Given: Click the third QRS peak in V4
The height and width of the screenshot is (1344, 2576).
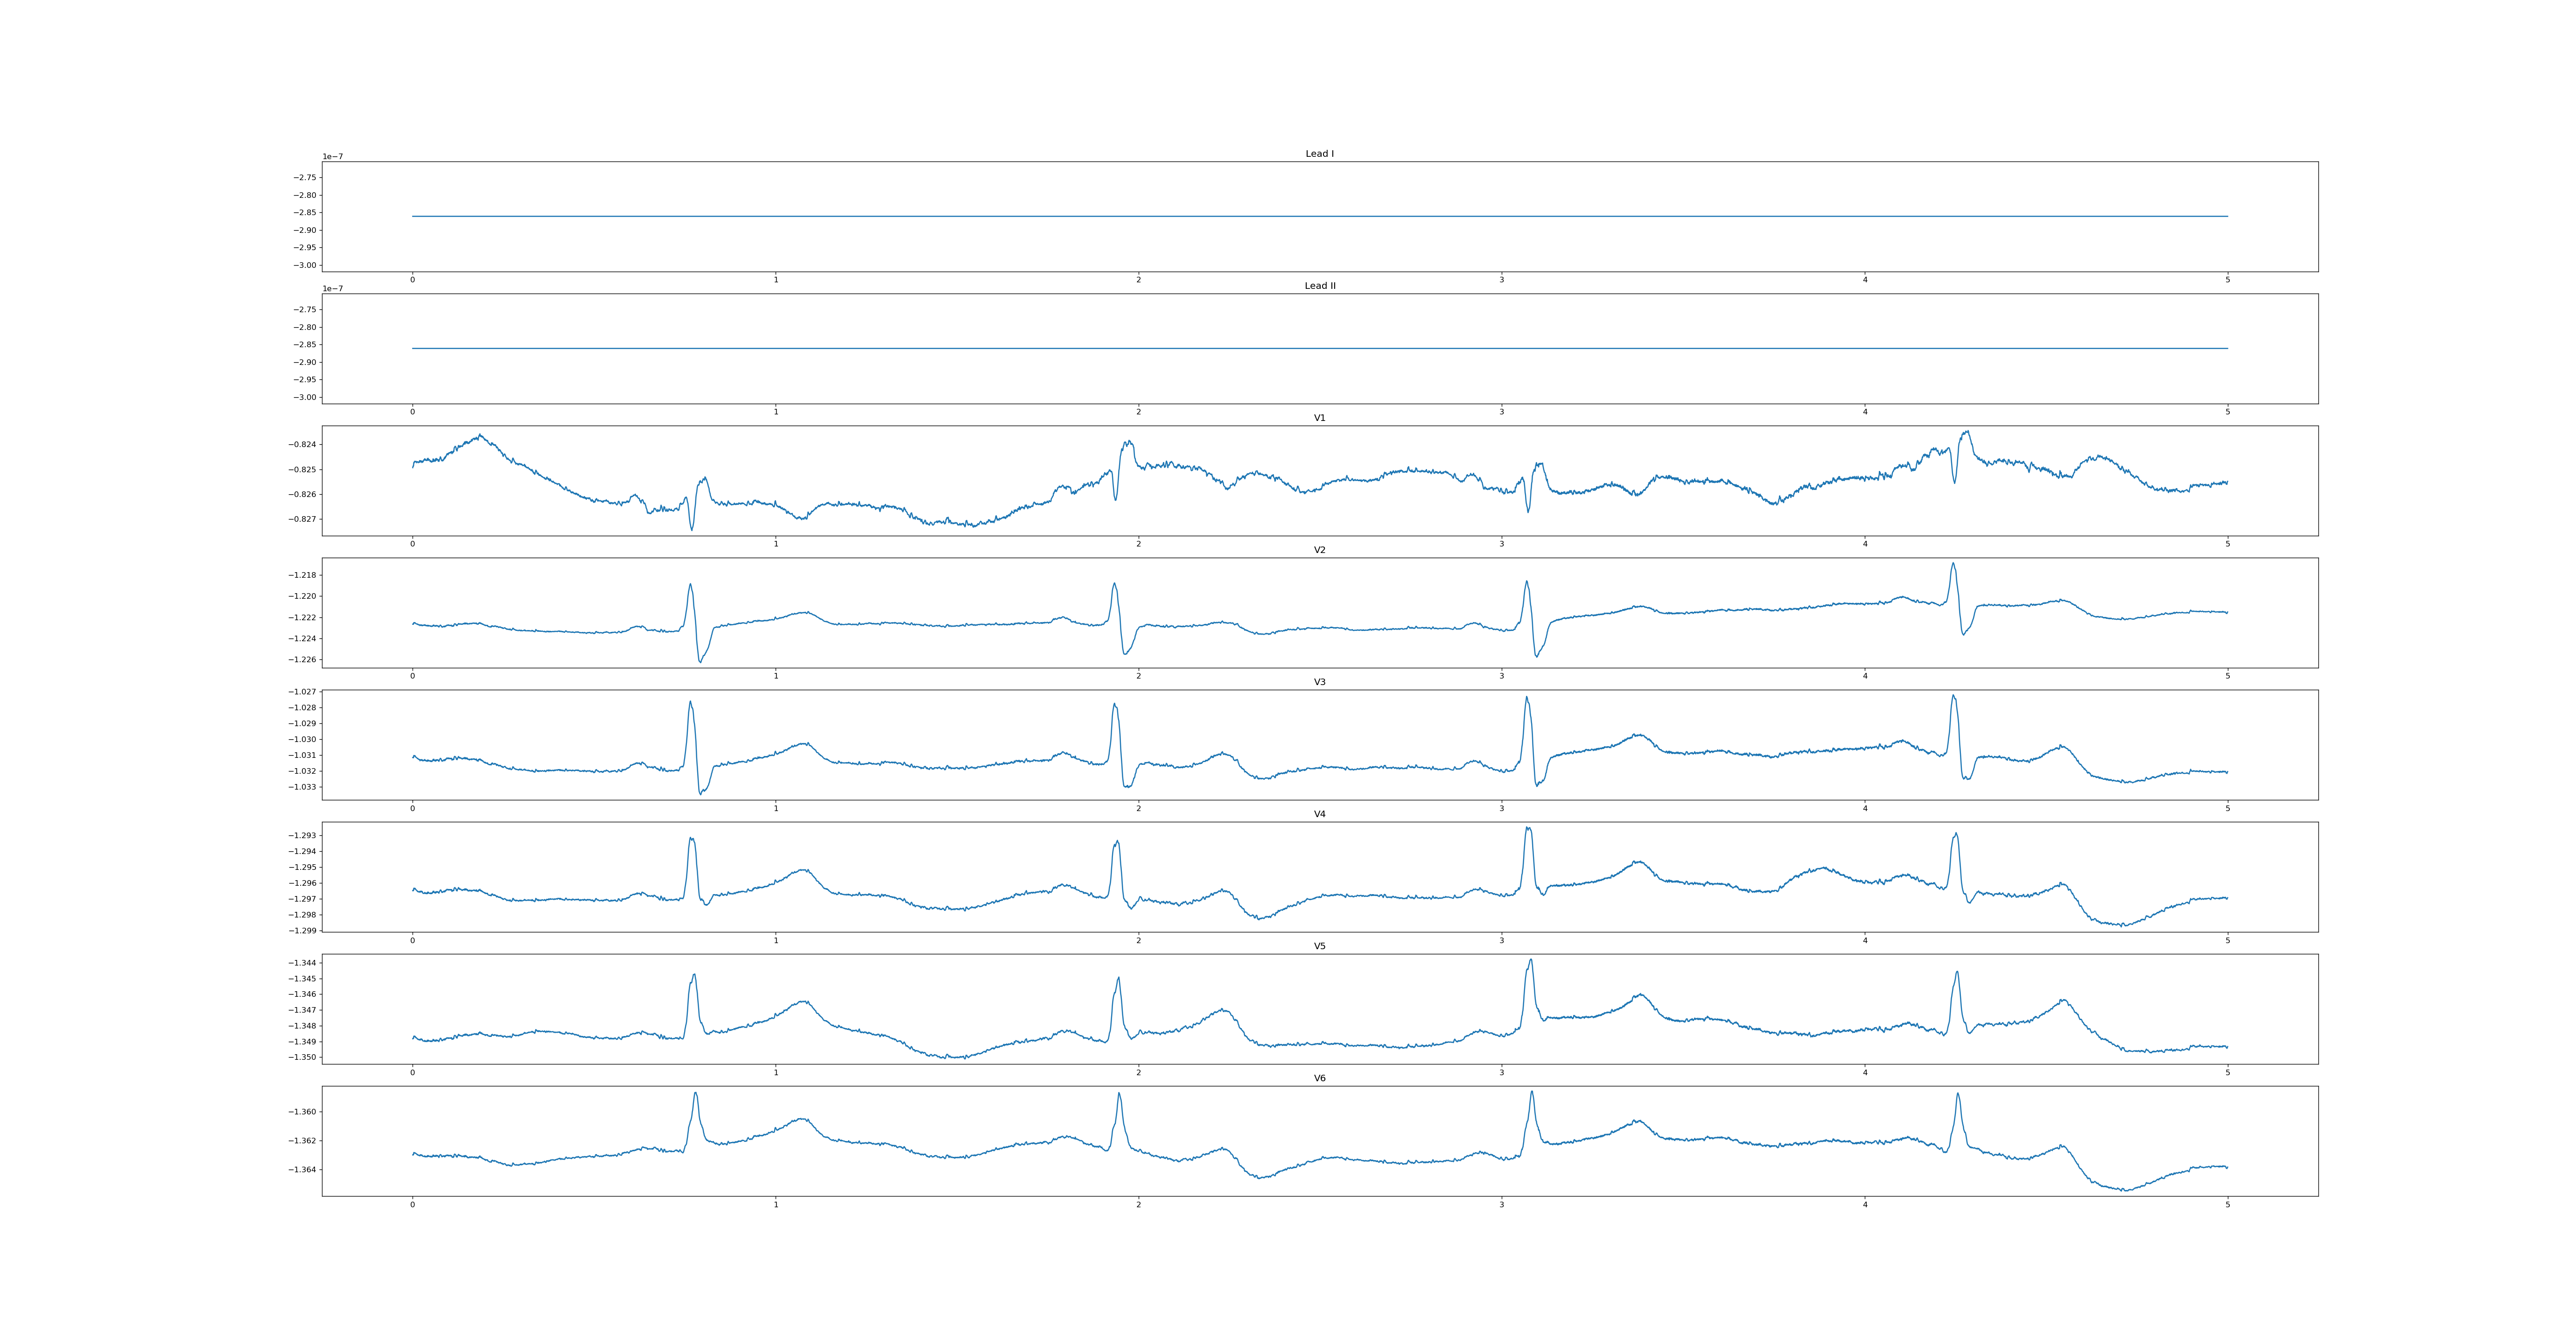Looking at the screenshot, I should pyautogui.click(x=1528, y=828).
